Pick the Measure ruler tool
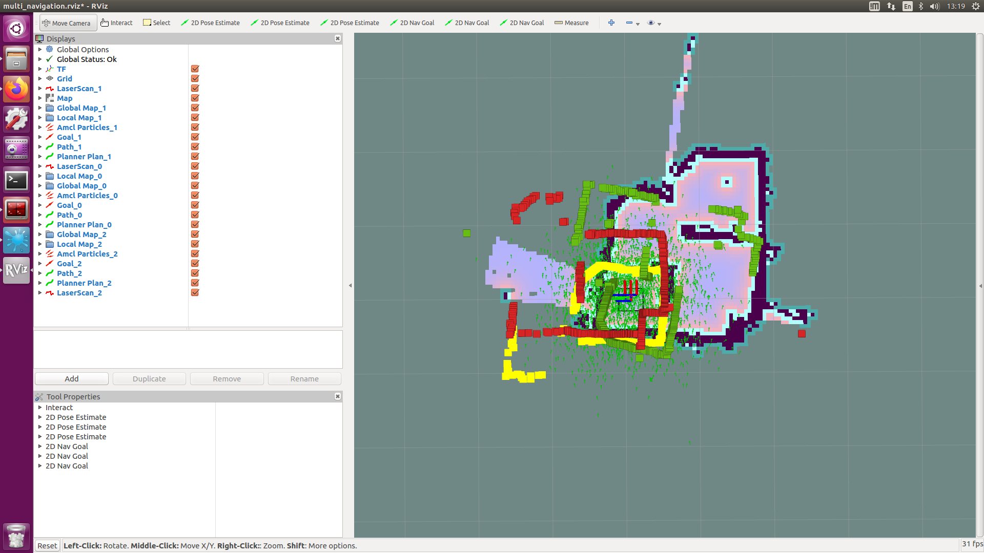Screen dimensions: 984x553 point(571,23)
